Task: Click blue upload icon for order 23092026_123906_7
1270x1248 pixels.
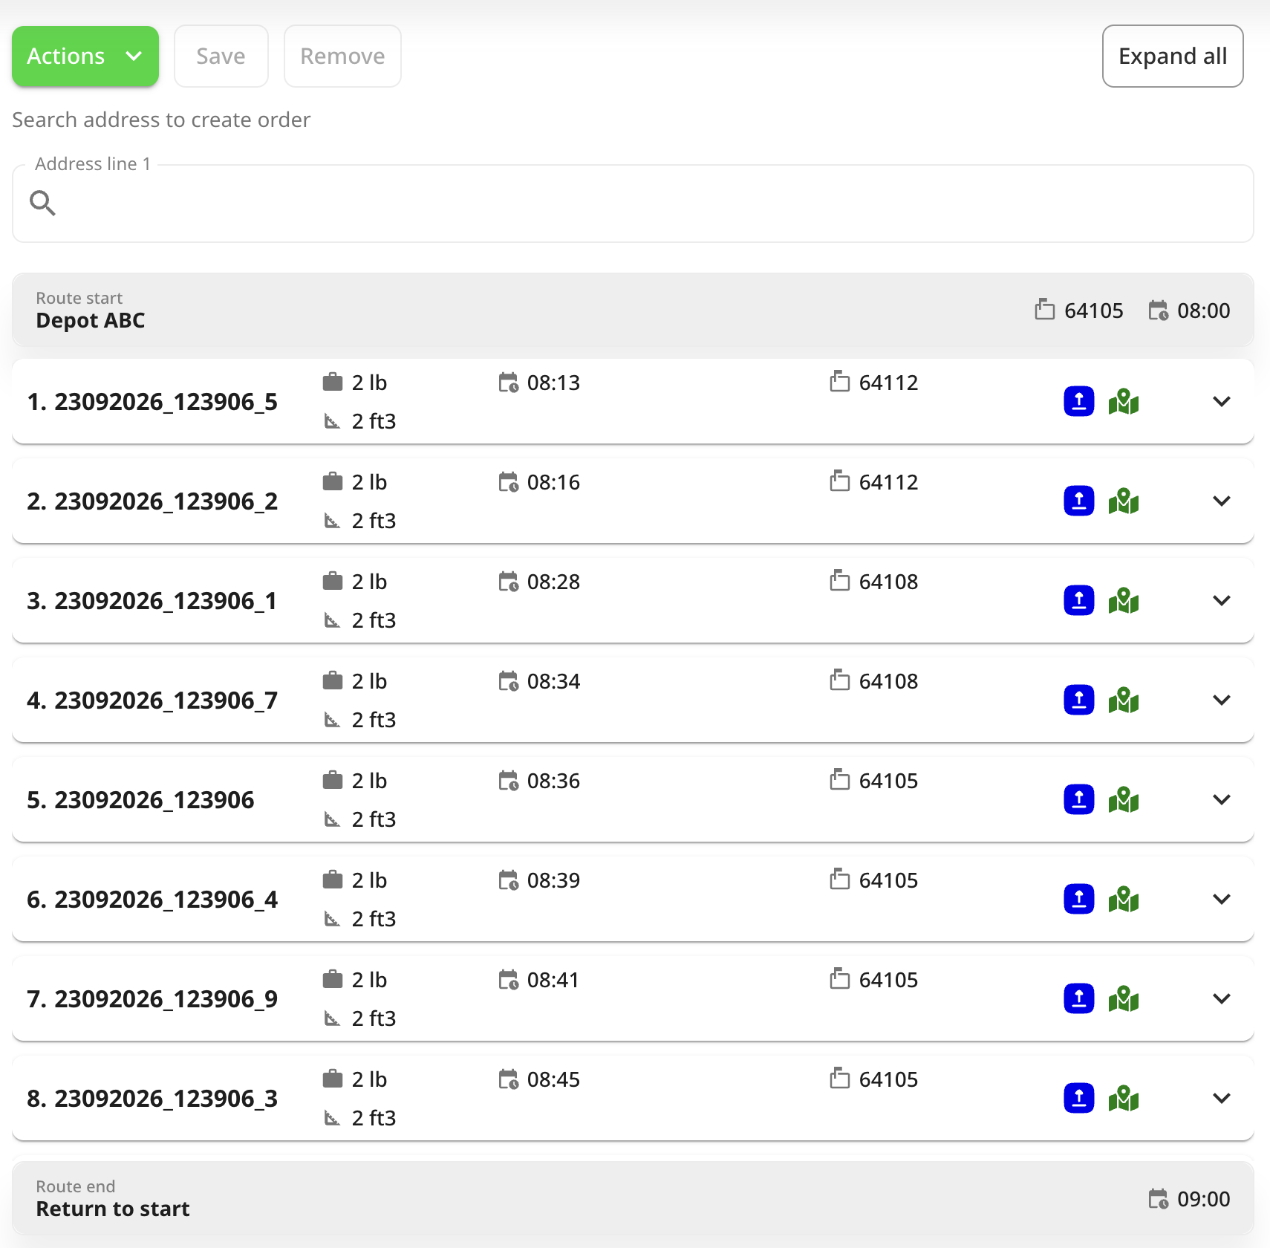Action: pyautogui.click(x=1079, y=701)
